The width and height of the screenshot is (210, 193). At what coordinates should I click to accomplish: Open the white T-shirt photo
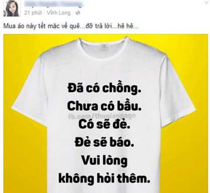coord(106,113)
